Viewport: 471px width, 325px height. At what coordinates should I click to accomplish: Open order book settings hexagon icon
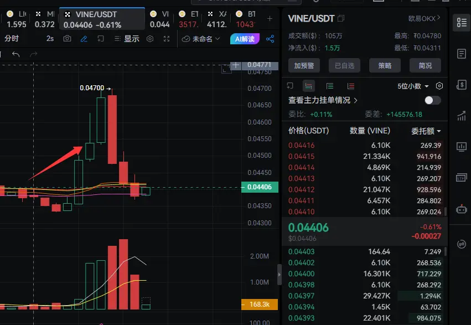point(439,86)
